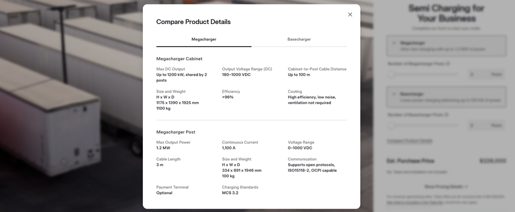The width and height of the screenshot is (515, 212).
Task: Click the Payment Terminal label
Action: (x=173, y=187)
